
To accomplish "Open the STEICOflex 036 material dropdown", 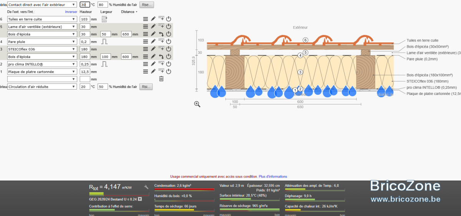I will (x=42, y=49).
